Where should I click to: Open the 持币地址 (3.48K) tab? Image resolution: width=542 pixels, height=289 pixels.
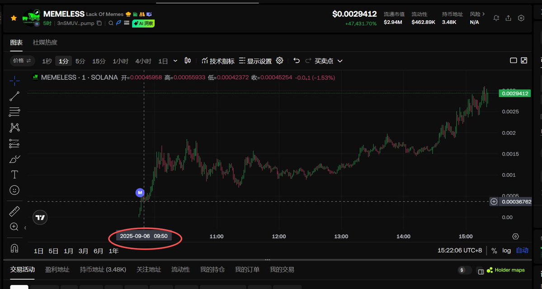[x=103, y=270]
